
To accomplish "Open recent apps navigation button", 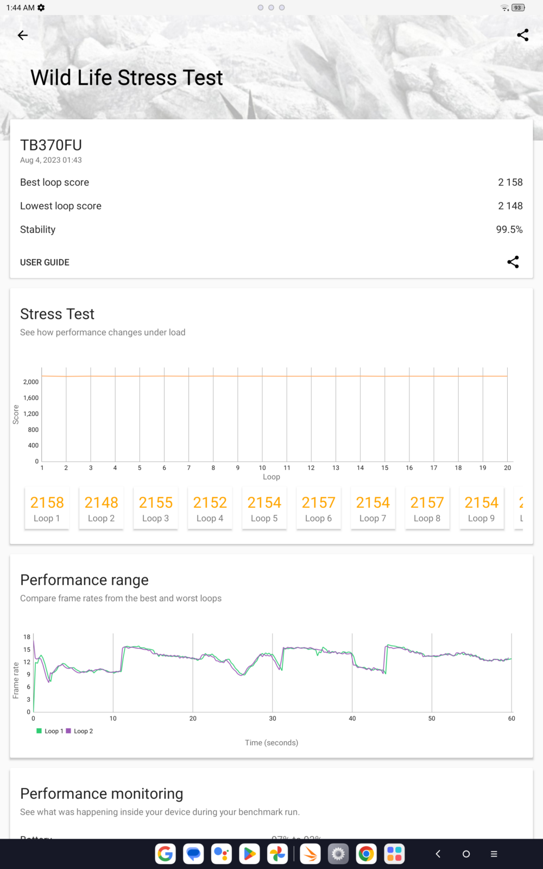I will pos(494,854).
